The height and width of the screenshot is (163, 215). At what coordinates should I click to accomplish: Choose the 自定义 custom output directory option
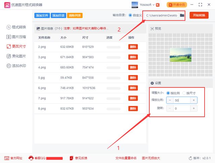tap(130, 15)
